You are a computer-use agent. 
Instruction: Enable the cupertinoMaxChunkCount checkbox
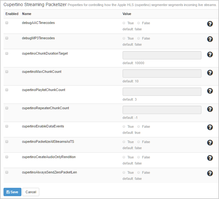(7, 72)
